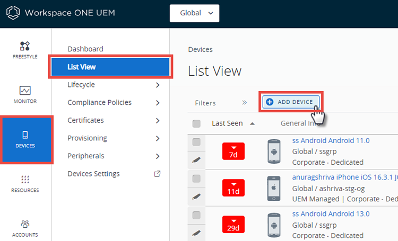Click the pencil edit icon for 7d device row

coord(196,160)
